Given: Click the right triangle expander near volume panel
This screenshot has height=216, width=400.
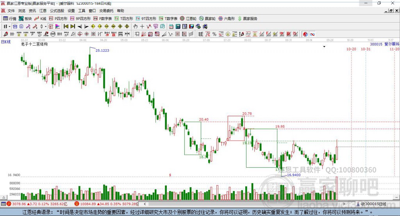Looking at the screenshot, I should [396, 197].
